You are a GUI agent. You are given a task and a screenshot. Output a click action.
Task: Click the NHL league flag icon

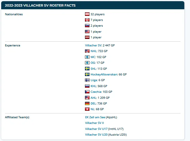pos(87,51)
